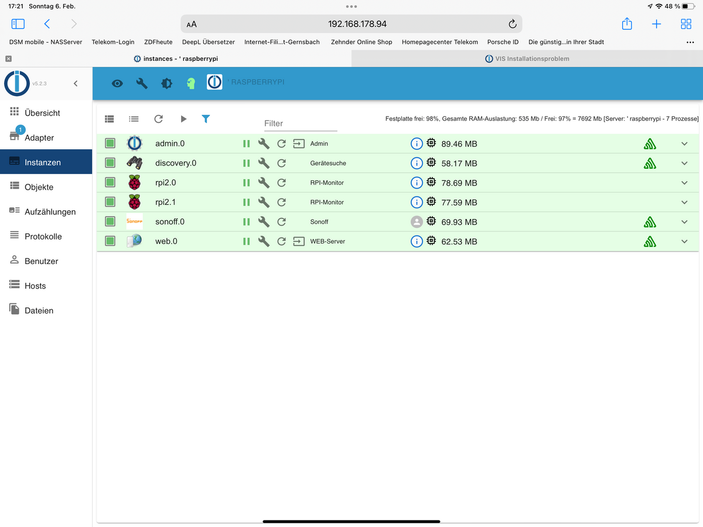Viewport: 703px width, 527px height.
Task: Restart the sonoff.0 instance
Action: (x=281, y=222)
